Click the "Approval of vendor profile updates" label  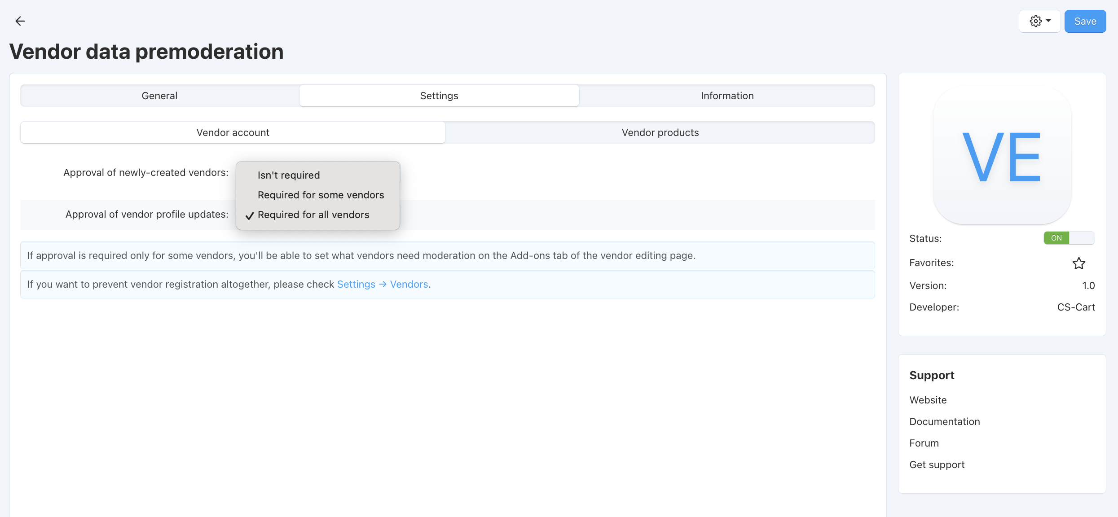(x=147, y=214)
